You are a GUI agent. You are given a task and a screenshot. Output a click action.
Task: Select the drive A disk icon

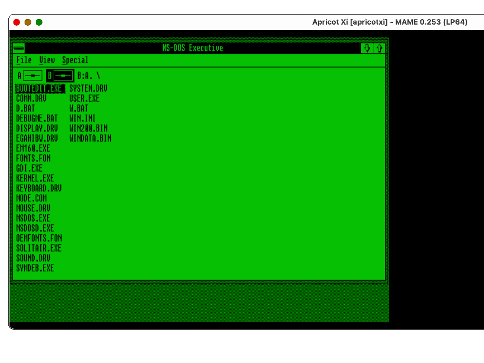coord(32,76)
